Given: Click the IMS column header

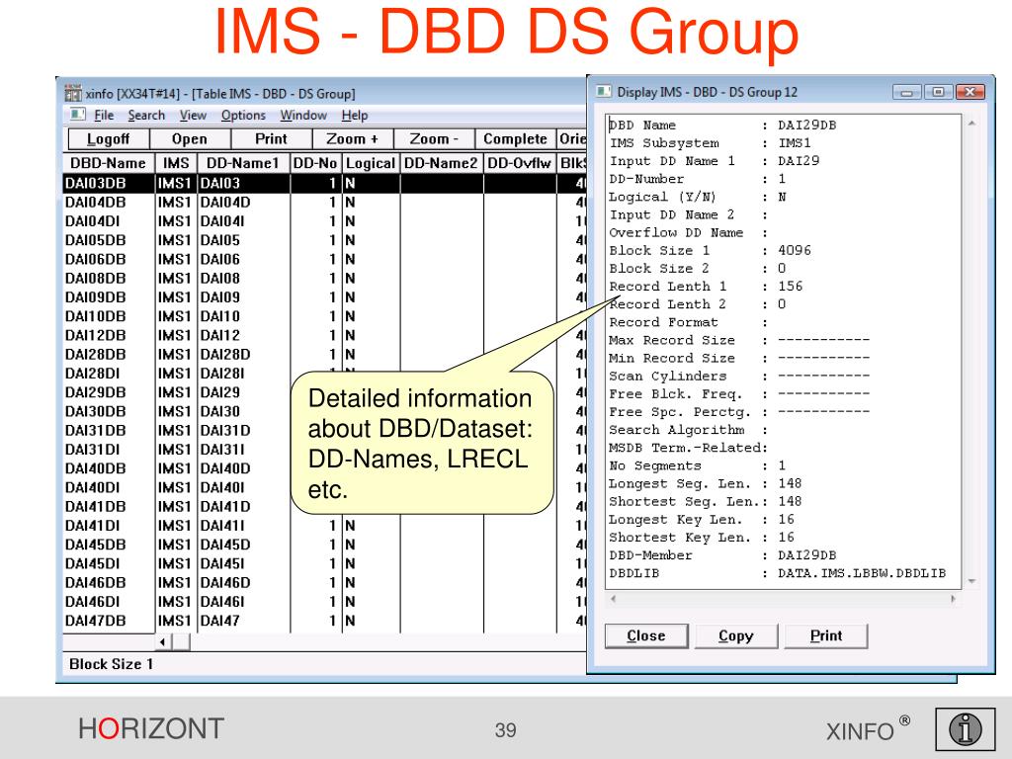Looking at the screenshot, I should [176, 163].
